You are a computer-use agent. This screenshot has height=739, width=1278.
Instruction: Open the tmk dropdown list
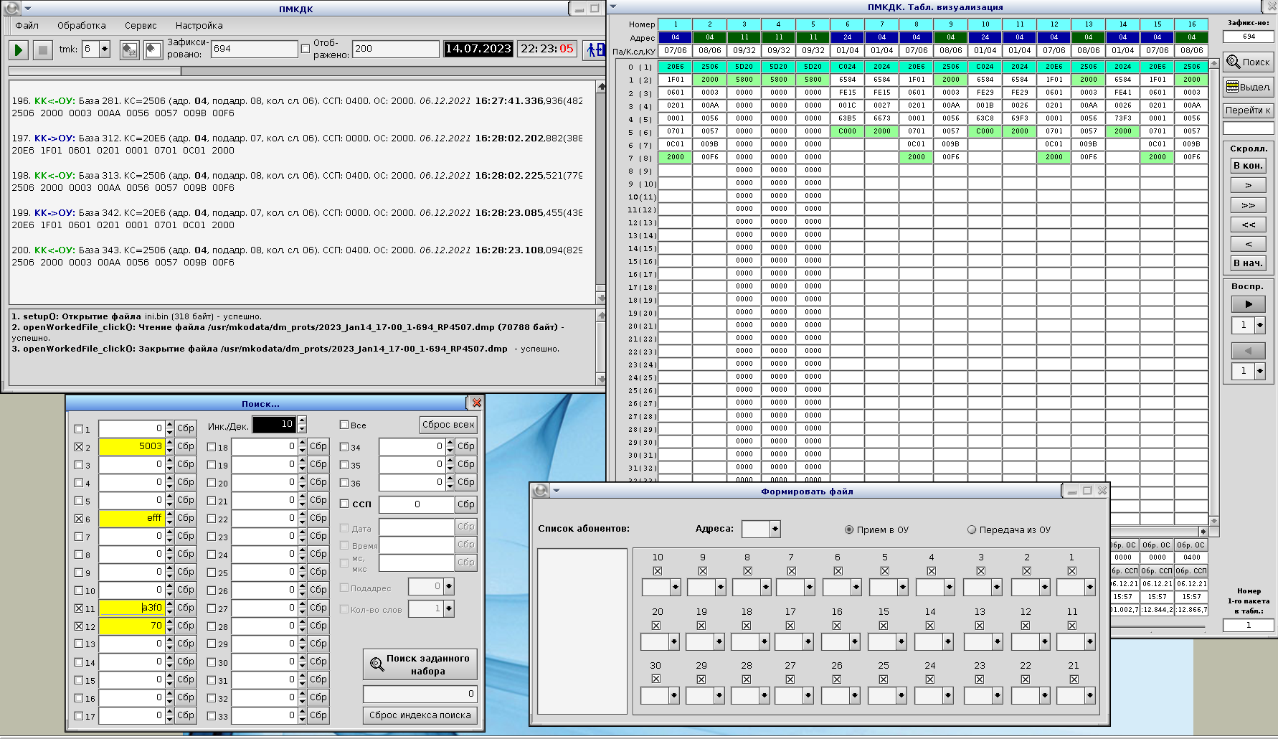(105, 50)
